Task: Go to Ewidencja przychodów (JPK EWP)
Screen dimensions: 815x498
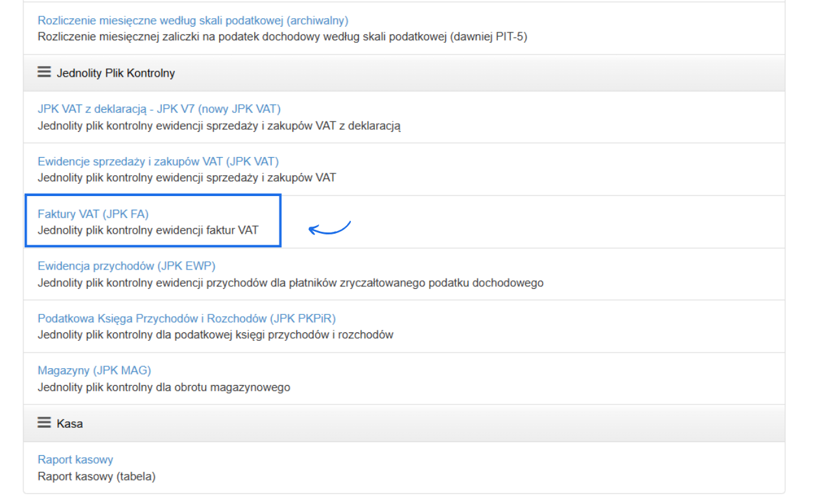Action: tap(126, 266)
